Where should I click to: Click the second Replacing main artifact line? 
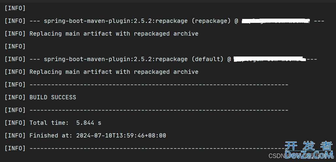pyautogui.click(x=101, y=72)
